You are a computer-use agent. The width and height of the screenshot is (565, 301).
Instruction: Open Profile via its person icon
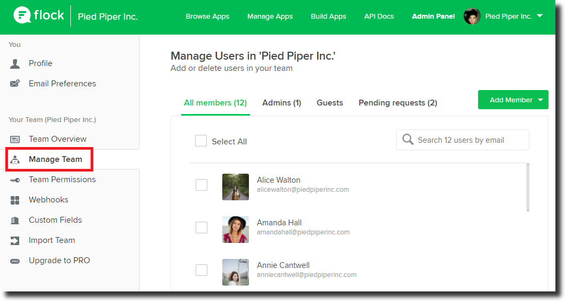click(15, 64)
